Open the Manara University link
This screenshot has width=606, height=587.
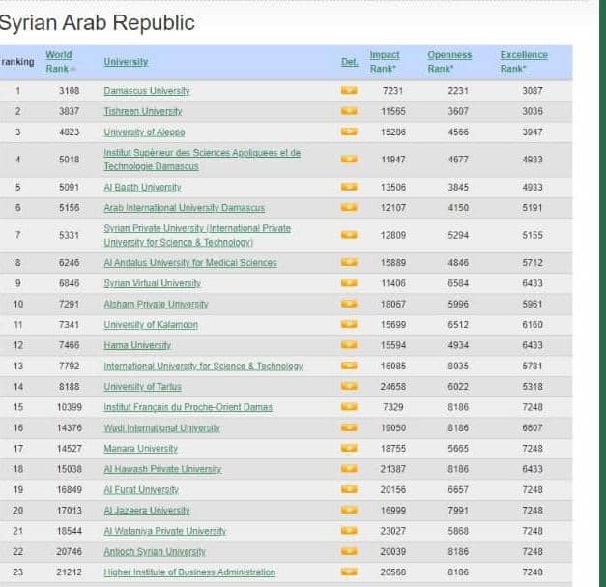141,449
